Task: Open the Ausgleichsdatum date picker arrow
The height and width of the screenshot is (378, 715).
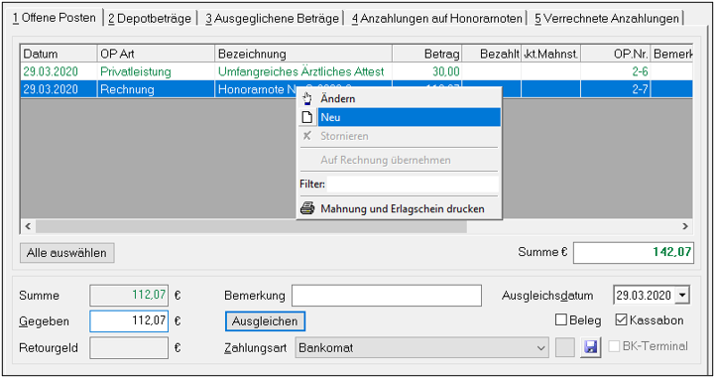Action: tap(682, 295)
